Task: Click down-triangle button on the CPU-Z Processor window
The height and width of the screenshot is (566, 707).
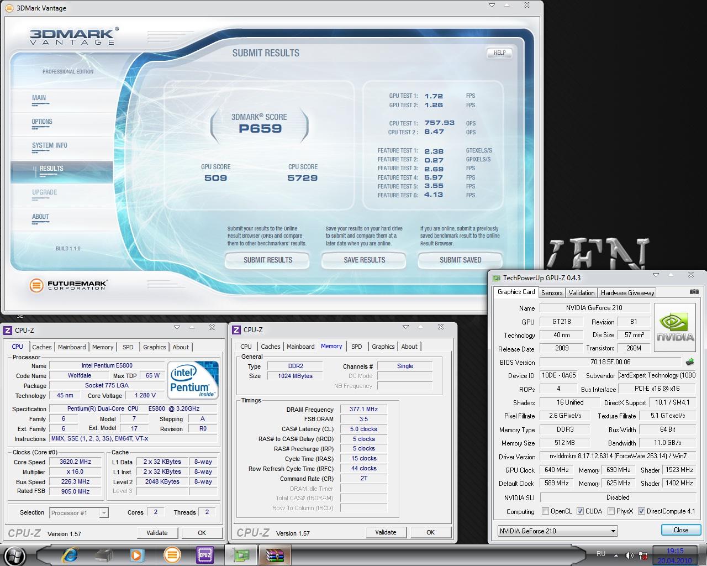Action: tap(177, 327)
